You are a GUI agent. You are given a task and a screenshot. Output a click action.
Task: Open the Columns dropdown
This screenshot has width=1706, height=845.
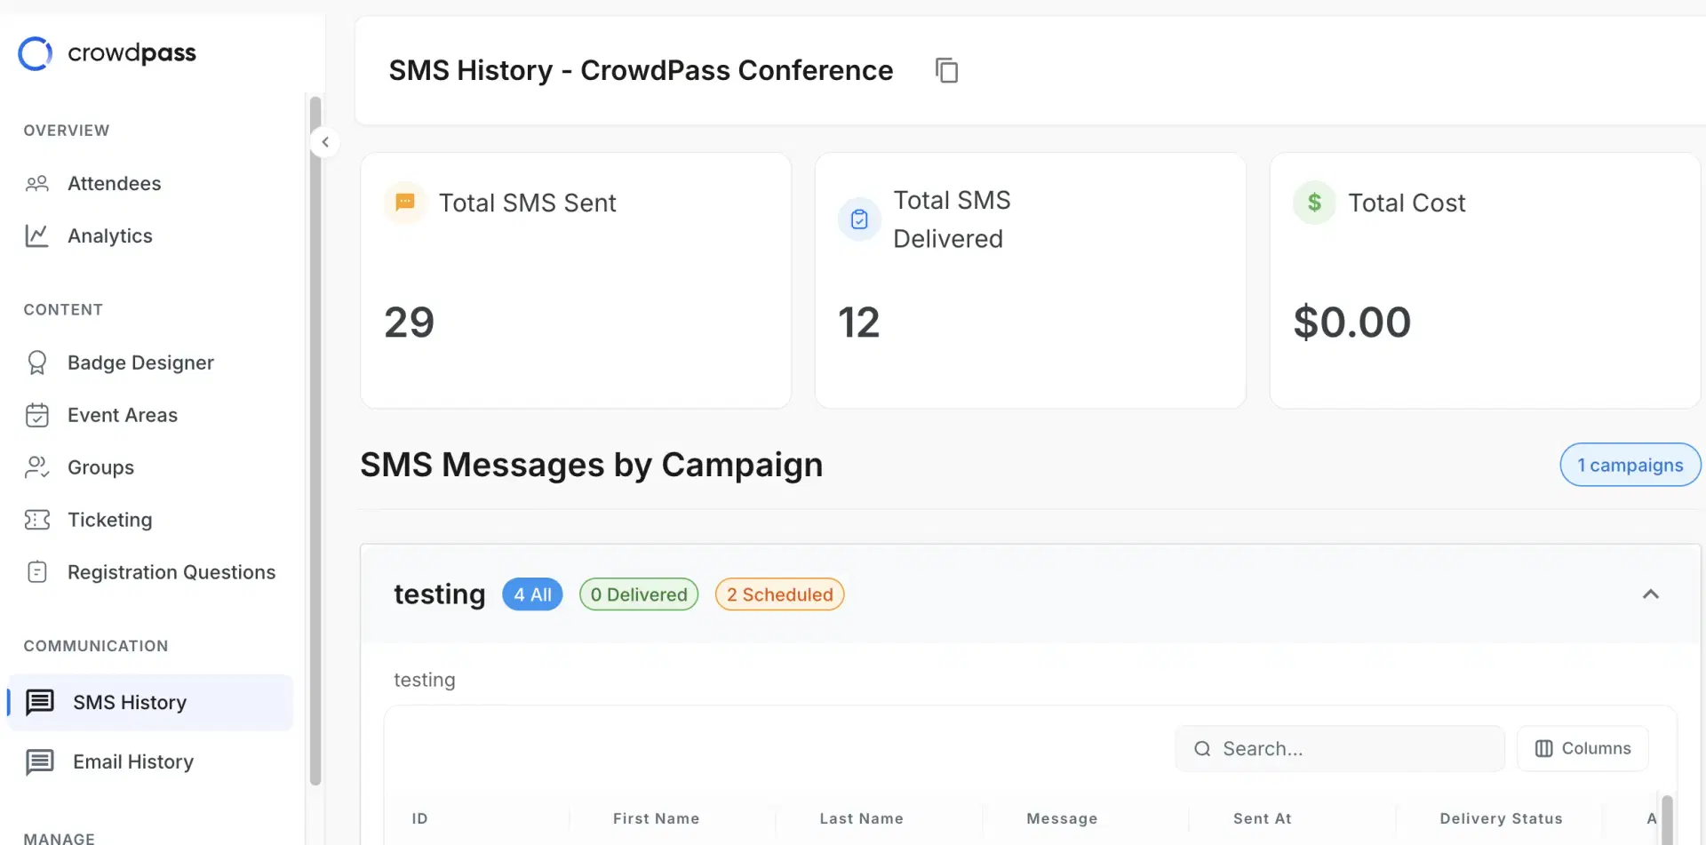point(1582,748)
